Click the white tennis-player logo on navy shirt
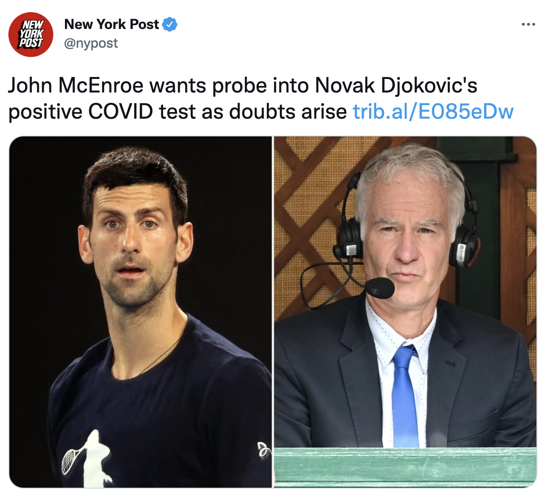Screen dimensions: 543x498 (x=86, y=457)
